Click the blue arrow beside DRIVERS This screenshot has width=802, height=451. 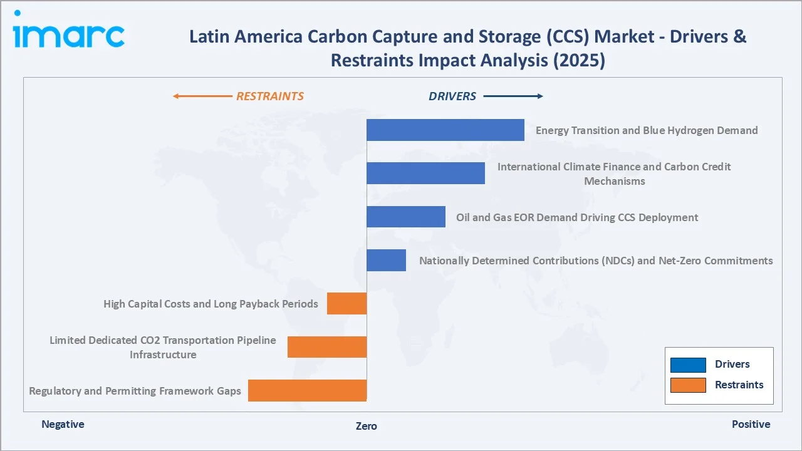pos(513,96)
